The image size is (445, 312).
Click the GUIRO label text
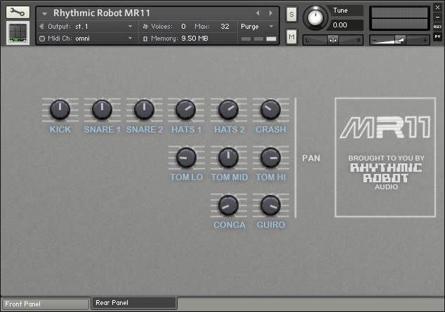click(x=271, y=225)
